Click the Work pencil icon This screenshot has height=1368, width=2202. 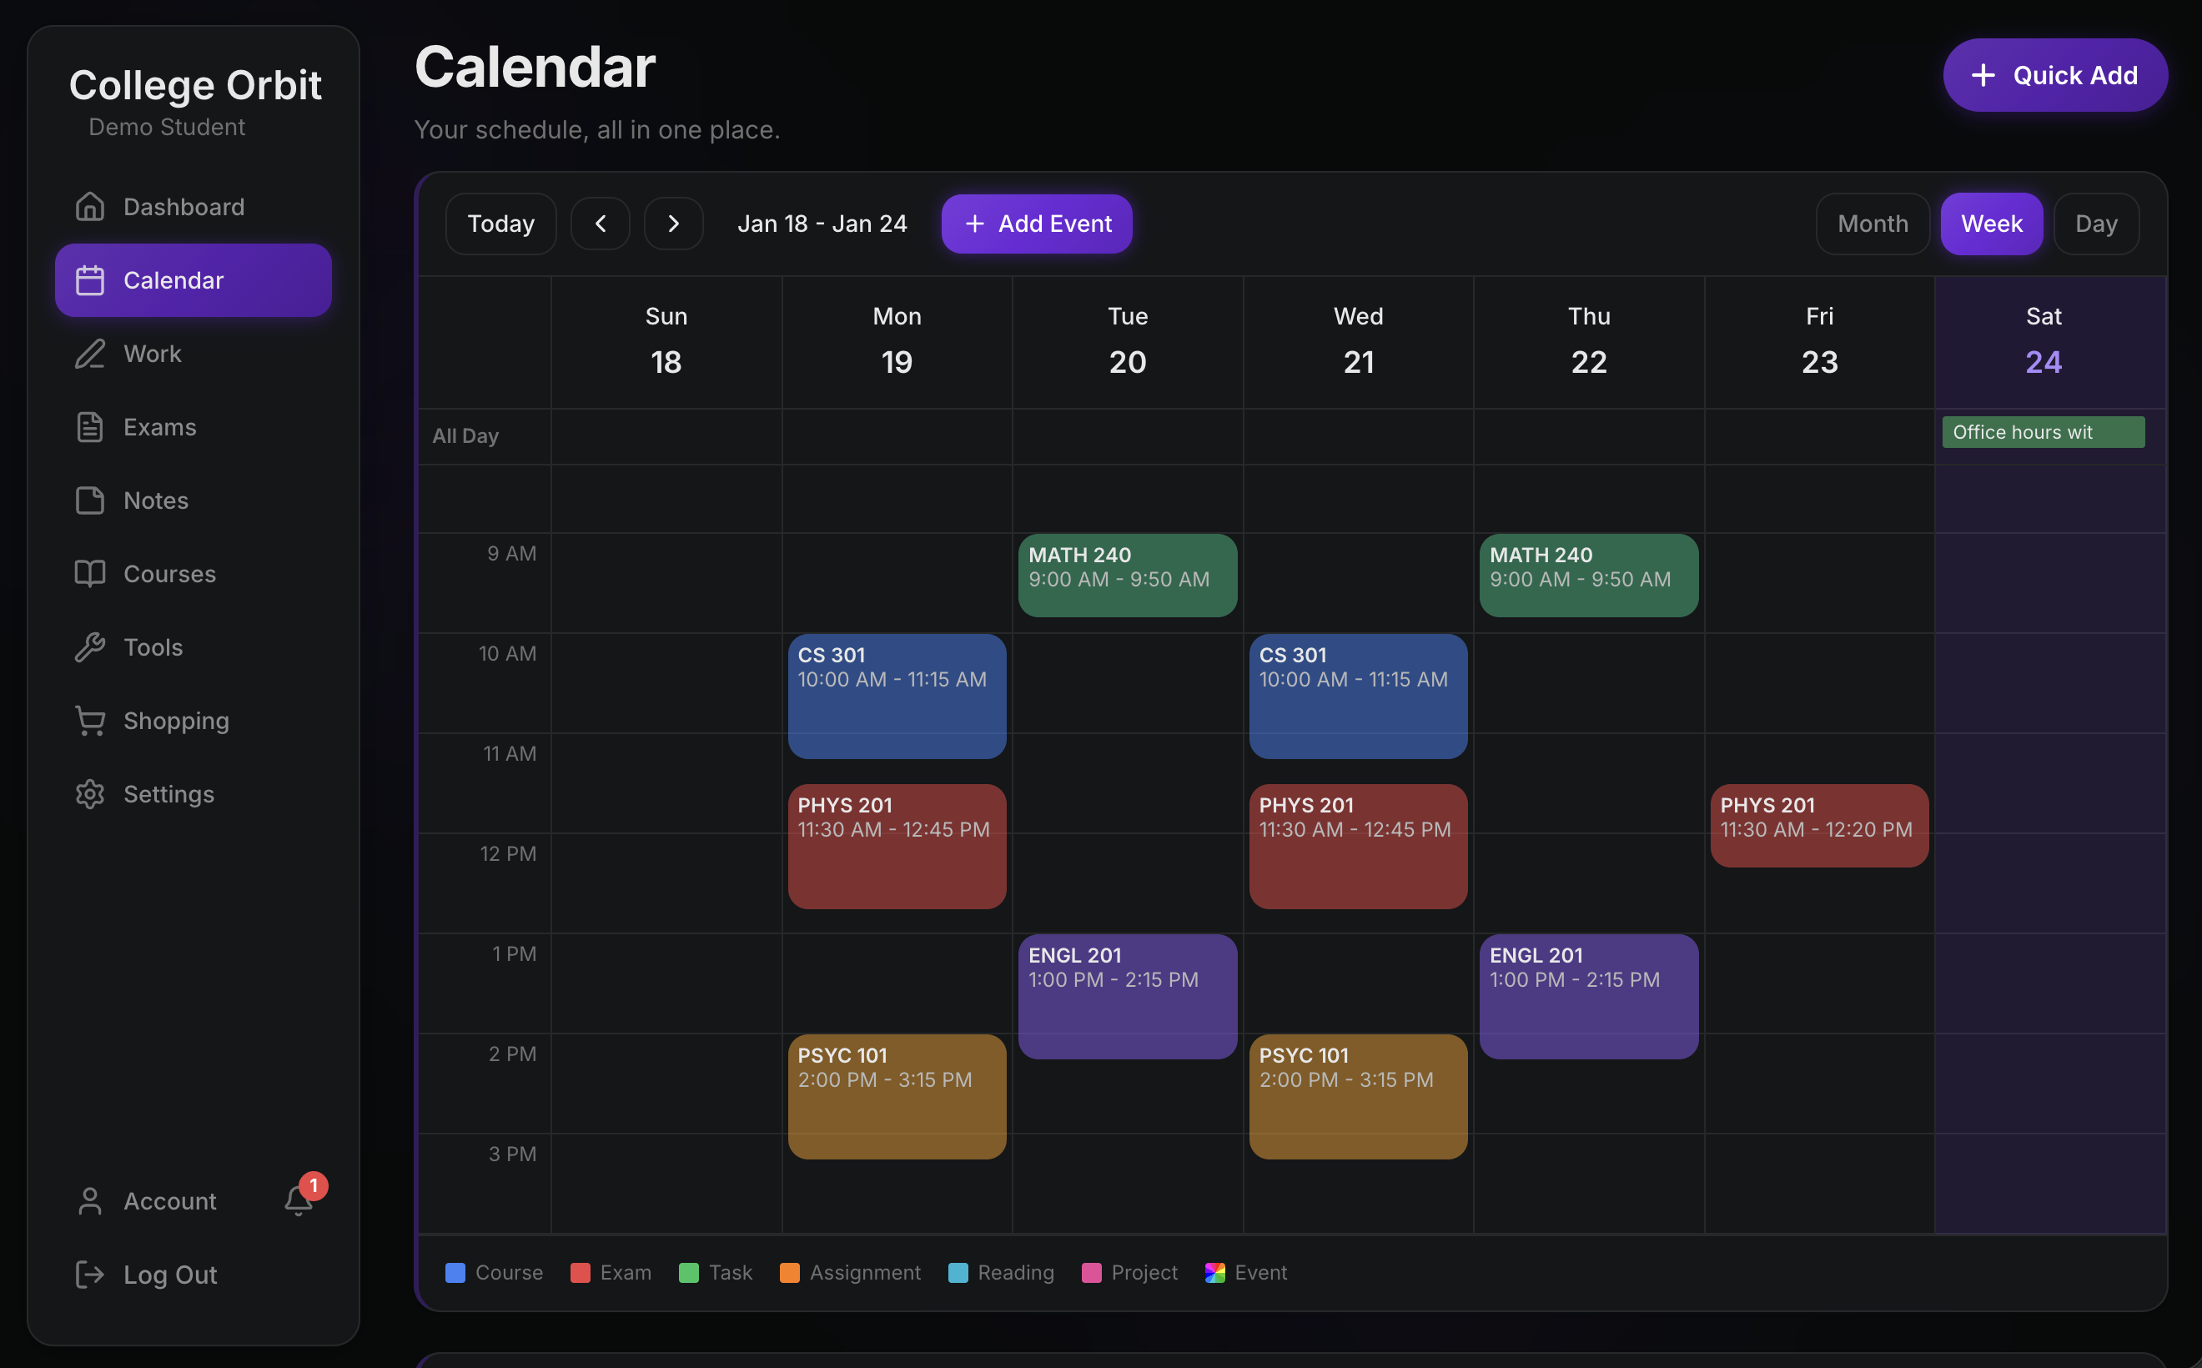pyautogui.click(x=89, y=354)
